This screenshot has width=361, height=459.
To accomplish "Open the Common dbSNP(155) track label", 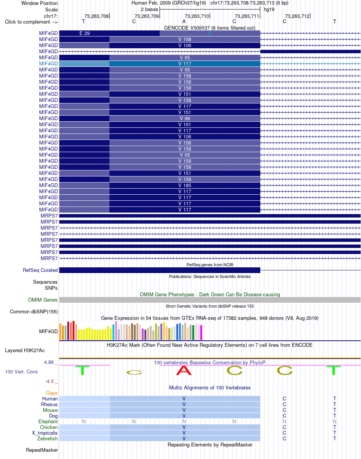I will 34,311.
